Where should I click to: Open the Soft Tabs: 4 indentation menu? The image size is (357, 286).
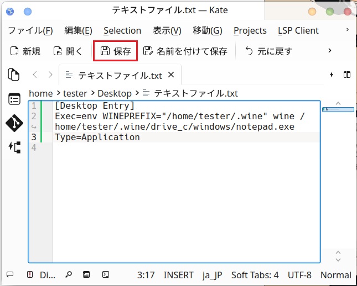pos(255,275)
